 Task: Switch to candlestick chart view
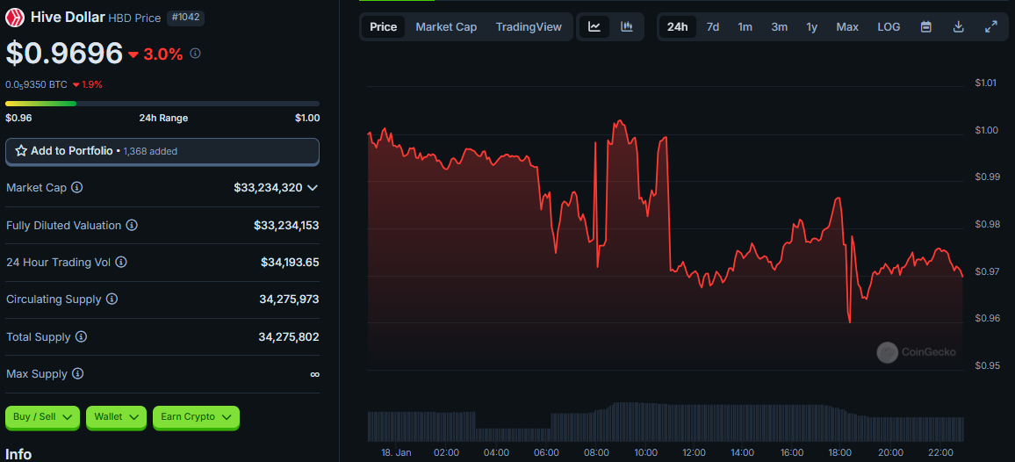click(x=627, y=26)
